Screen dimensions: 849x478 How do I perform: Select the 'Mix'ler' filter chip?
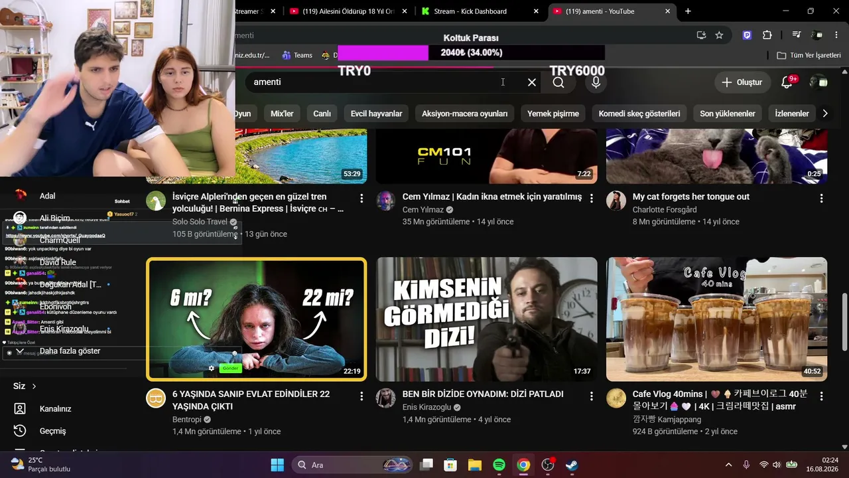(x=282, y=114)
